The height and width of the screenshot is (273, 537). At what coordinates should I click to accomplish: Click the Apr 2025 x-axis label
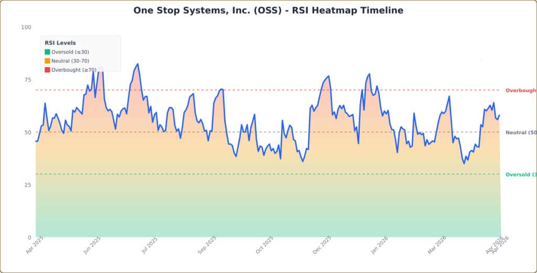[x=36, y=245]
